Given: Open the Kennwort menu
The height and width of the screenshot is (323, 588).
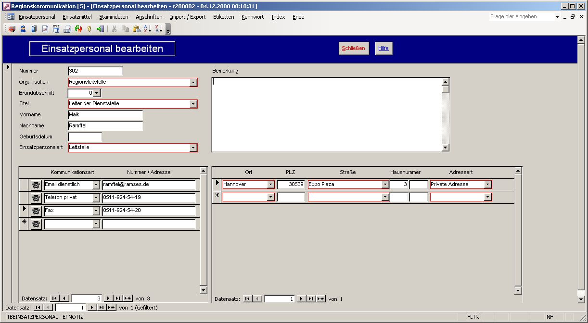Looking at the screenshot, I should 253,17.
